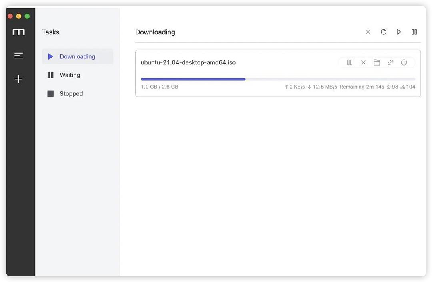This screenshot has height=282, width=432.
Task: Show ubuntu ISO in folder
Action: 377,62
